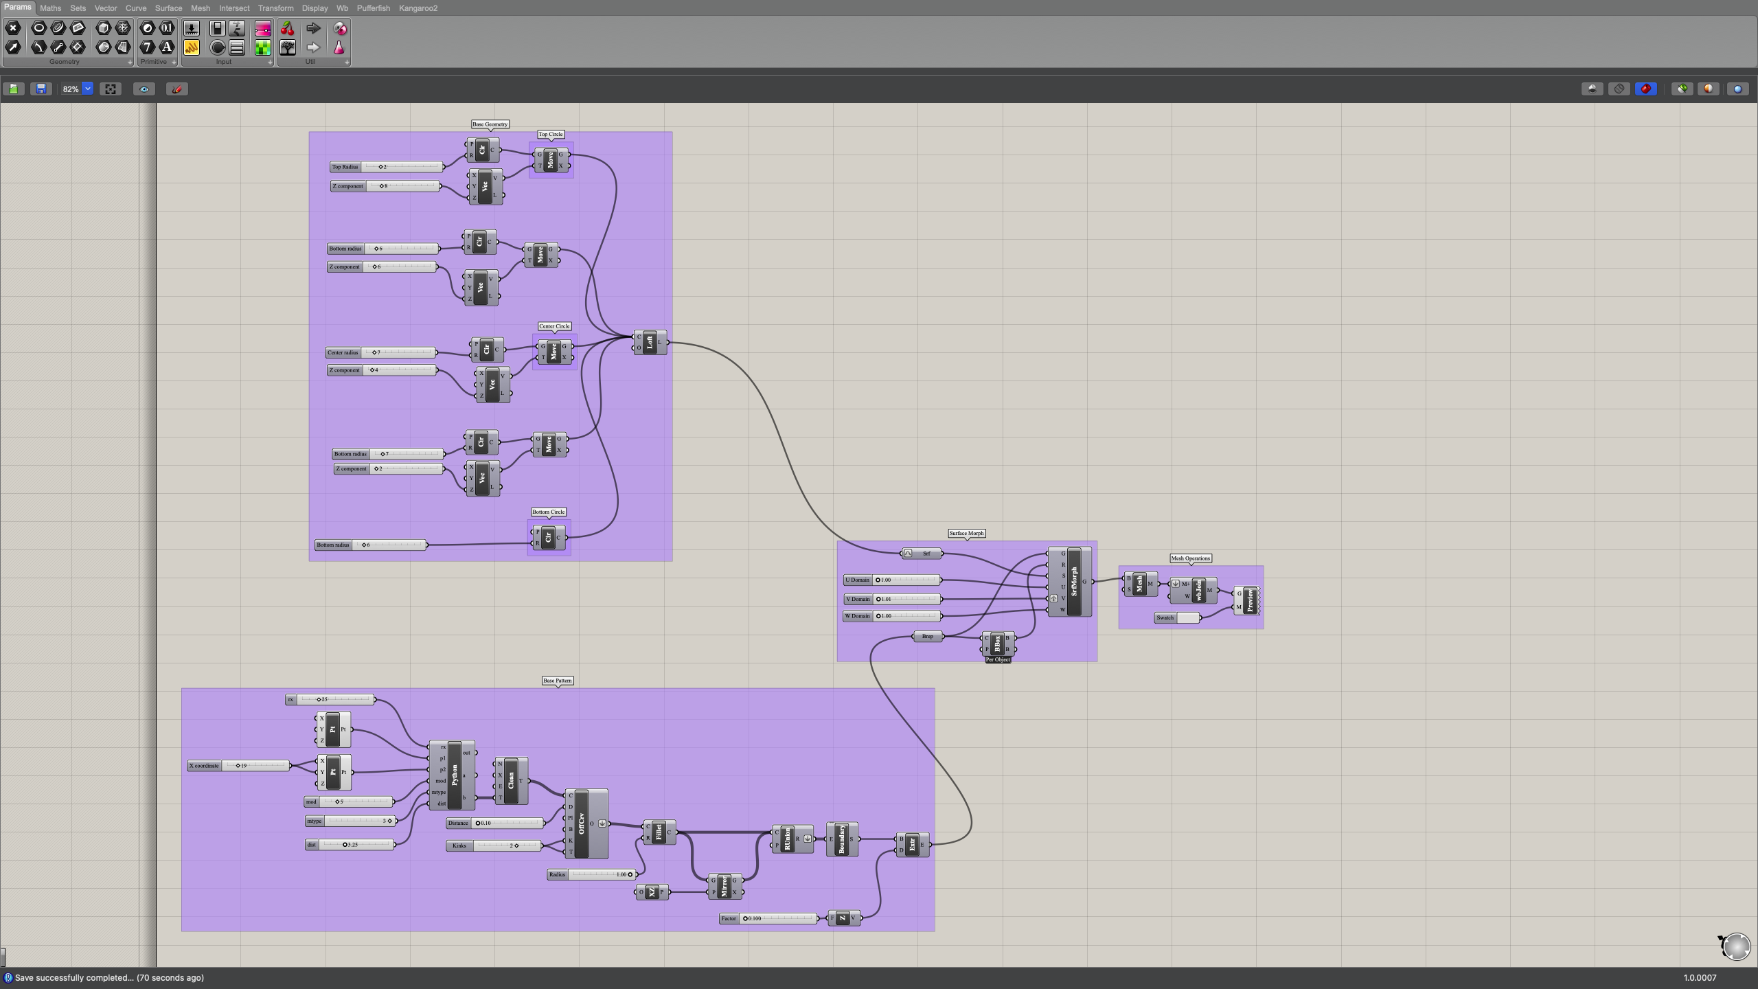Click the Surface Morph group label

tap(967, 533)
